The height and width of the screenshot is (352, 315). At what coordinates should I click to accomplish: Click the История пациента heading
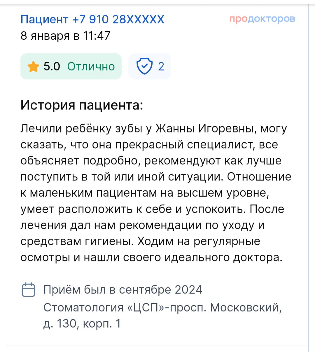coord(82,105)
